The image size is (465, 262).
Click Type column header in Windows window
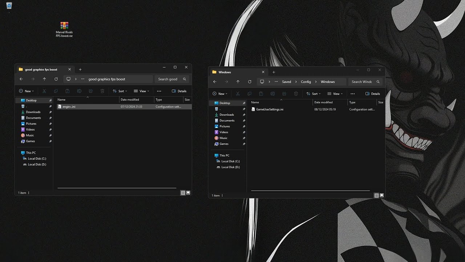(361, 102)
